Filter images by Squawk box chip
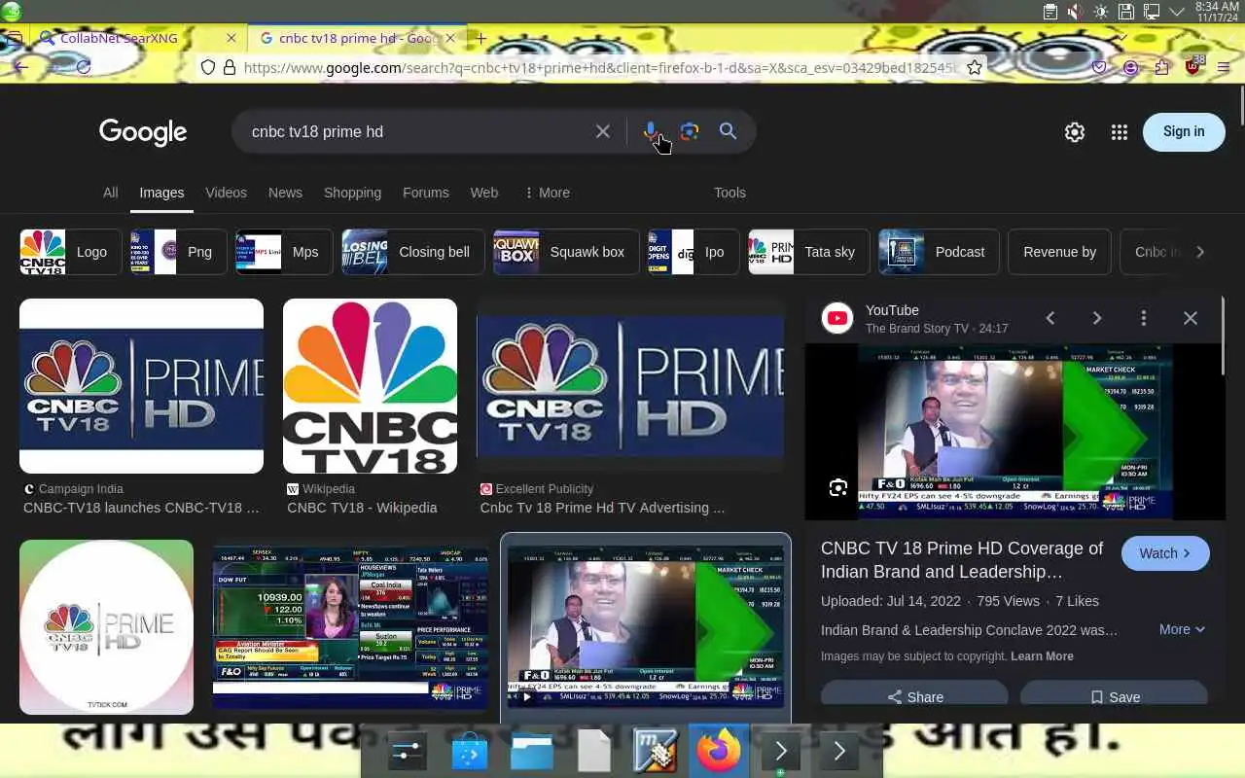1245x778 pixels. tap(566, 252)
